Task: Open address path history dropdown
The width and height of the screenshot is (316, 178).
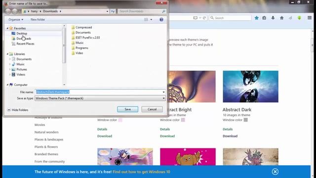Action: click(107, 11)
